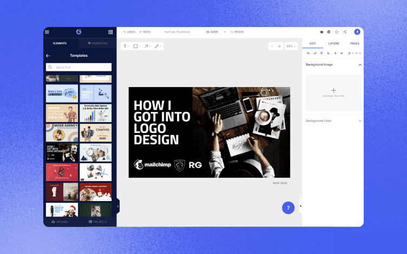
Task: Click the RESIZE button
Action: click(x=237, y=32)
